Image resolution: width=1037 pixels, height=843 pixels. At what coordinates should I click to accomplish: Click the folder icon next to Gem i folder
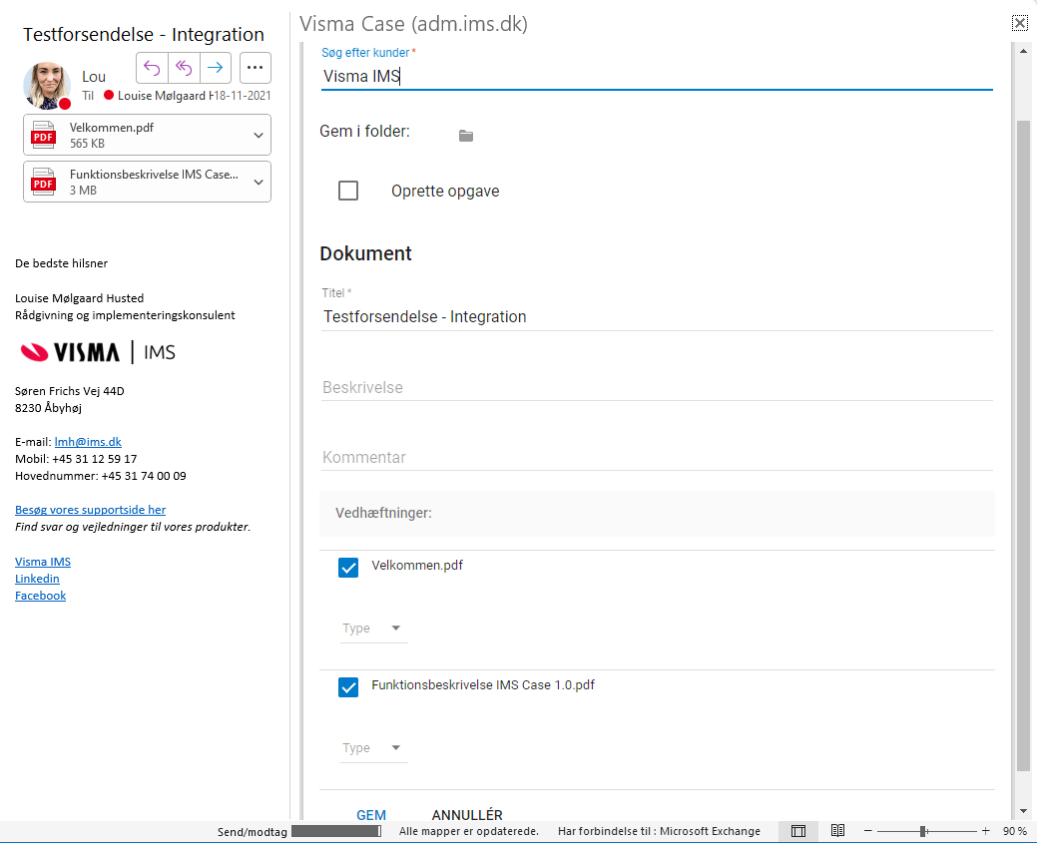tap(466, 136)
